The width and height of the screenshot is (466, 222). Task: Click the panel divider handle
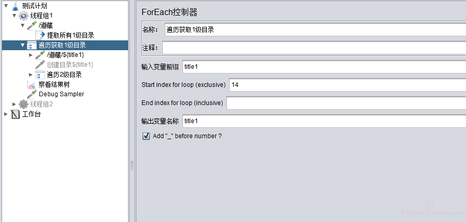[x=132, y=166]
